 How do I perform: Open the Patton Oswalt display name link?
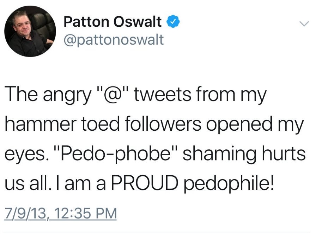tap(113, 22)
